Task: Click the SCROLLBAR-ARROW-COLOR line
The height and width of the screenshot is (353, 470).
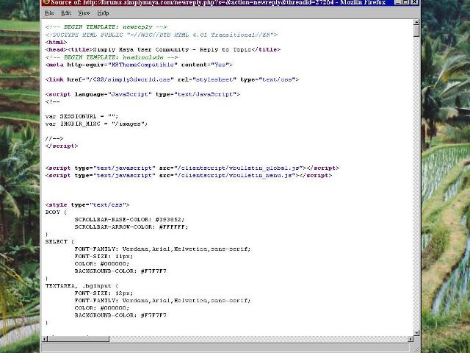Action: click(x=131, y=227)
